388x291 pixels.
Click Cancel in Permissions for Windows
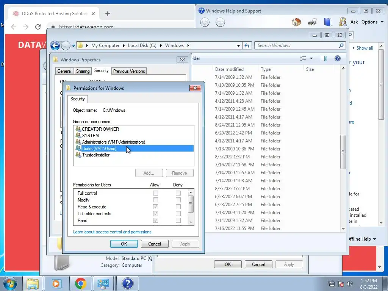[155, 244]
